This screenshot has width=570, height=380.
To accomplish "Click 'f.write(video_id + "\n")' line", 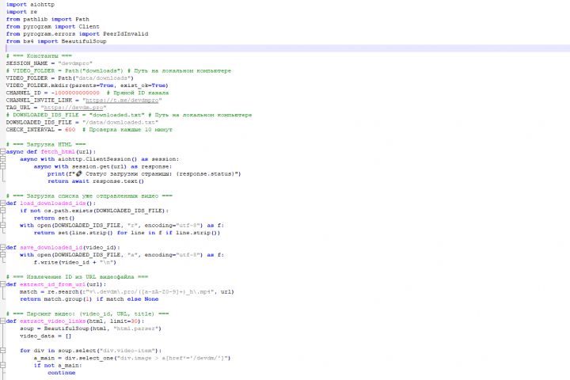I will 75,262.
